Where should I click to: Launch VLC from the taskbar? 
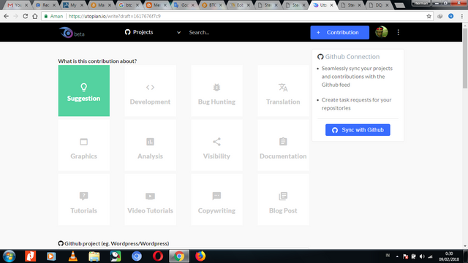point(73,256)
